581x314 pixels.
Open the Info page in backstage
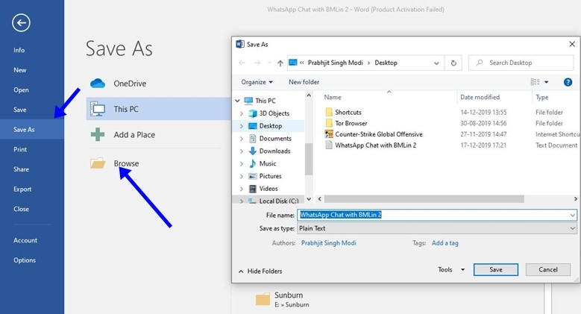click(x=19, y=50)
